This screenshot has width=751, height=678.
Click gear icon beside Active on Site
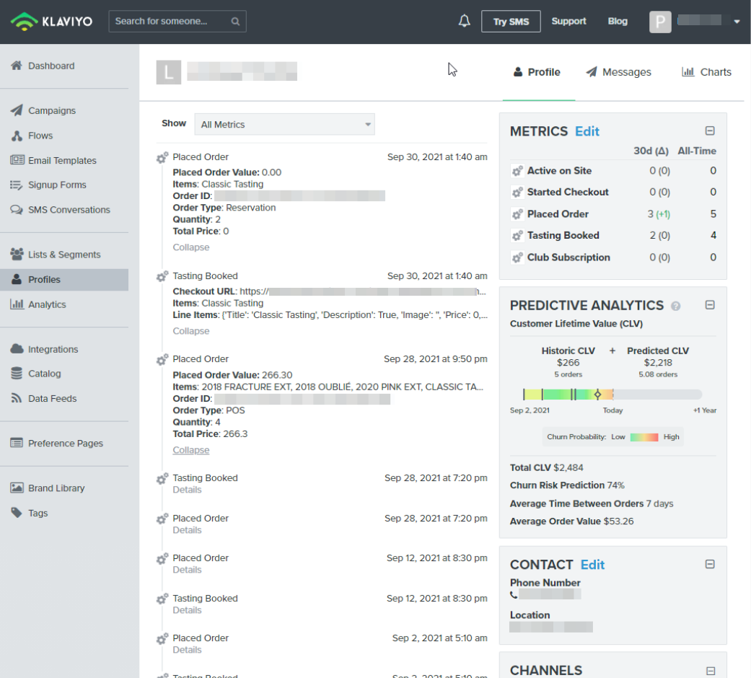517,171
